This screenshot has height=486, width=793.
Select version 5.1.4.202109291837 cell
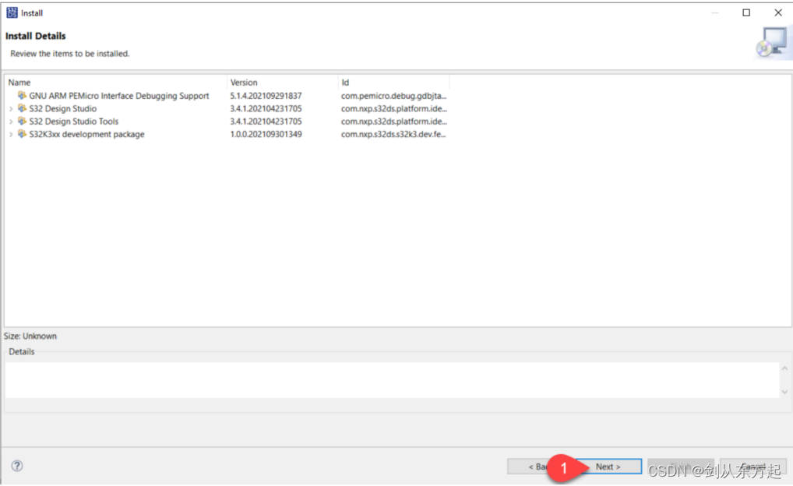(x=266, y=96)
